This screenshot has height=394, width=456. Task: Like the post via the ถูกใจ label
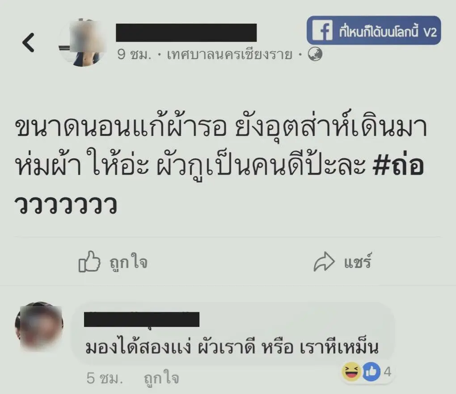click(x=128, y=262)
